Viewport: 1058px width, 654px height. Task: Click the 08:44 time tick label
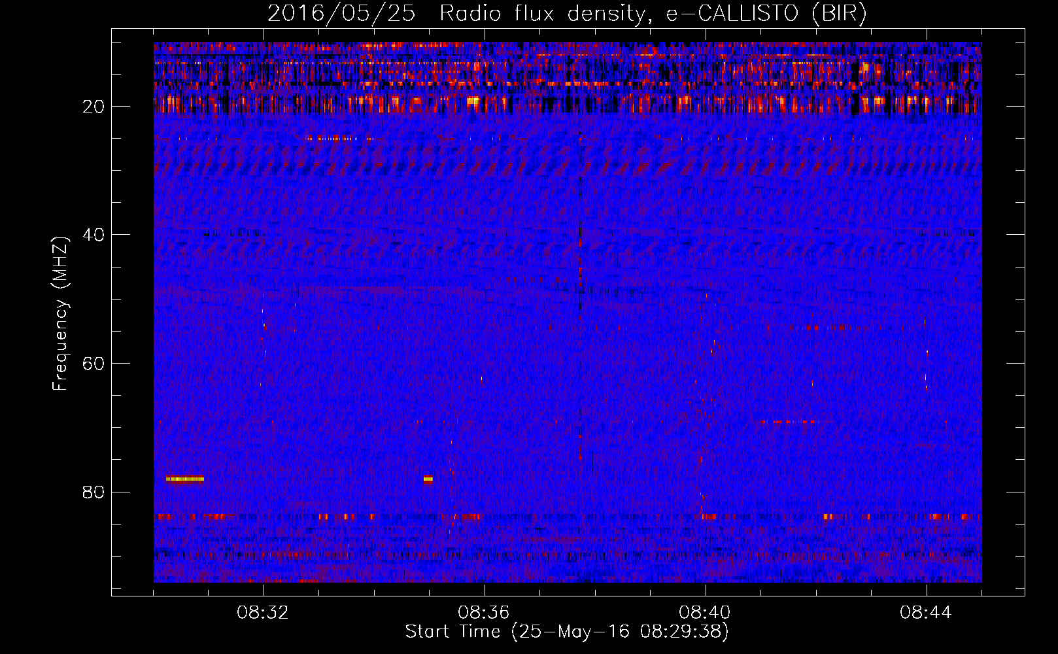pyautogui.click(x=926, y=613)
